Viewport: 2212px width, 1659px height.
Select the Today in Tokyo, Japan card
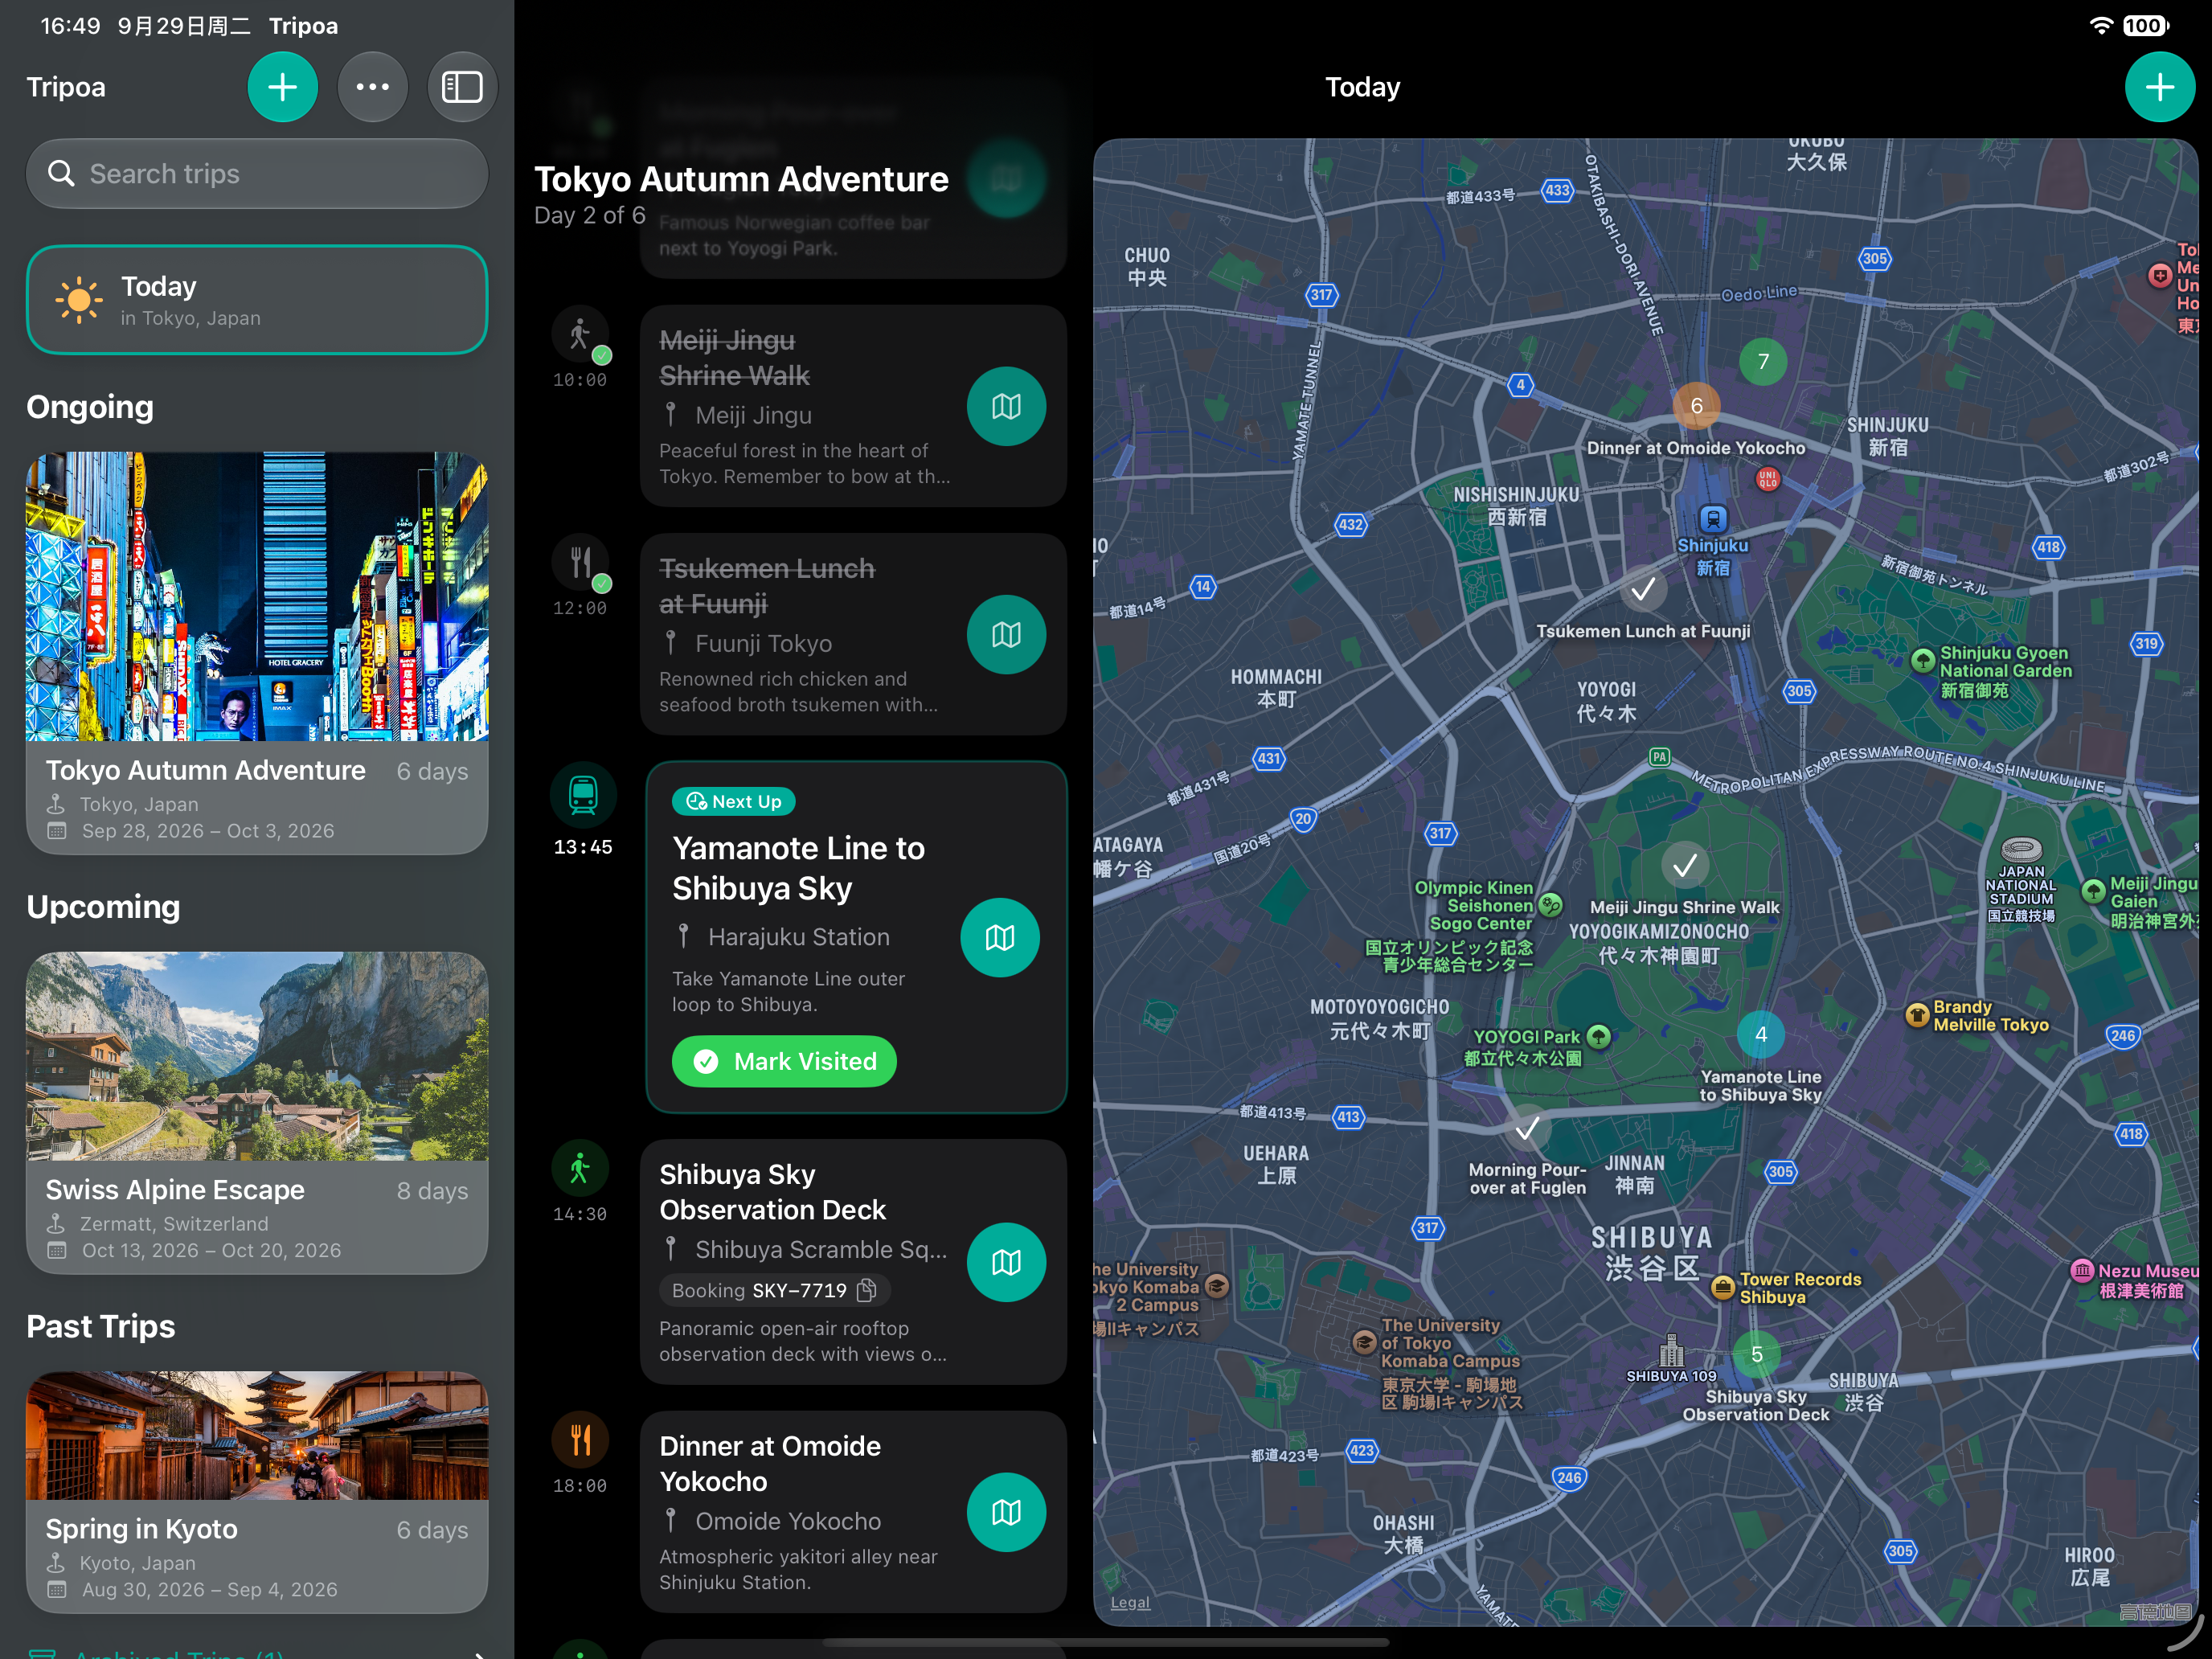point(257,300)
